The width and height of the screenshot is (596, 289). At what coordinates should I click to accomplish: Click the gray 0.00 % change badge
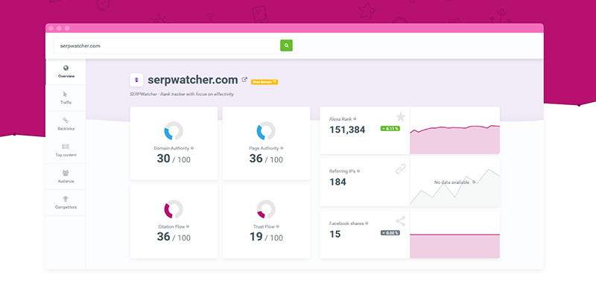[x=390, y=232]
